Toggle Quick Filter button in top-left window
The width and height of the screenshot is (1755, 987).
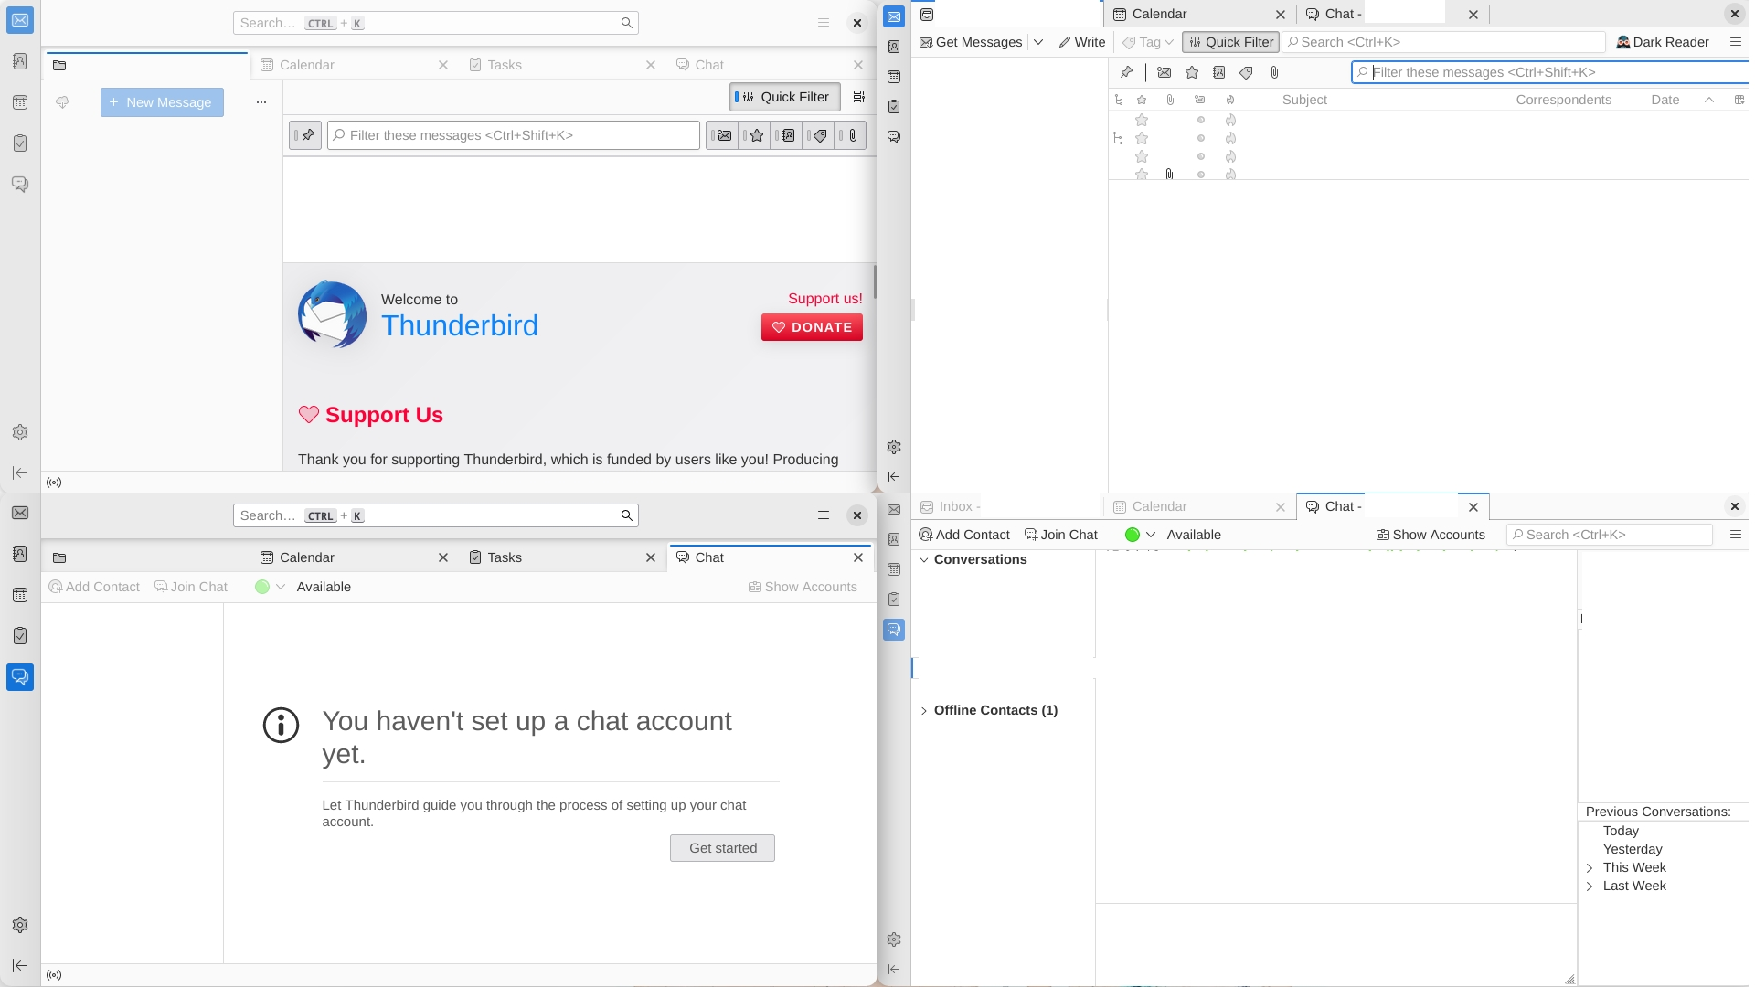tap(784, 97)
